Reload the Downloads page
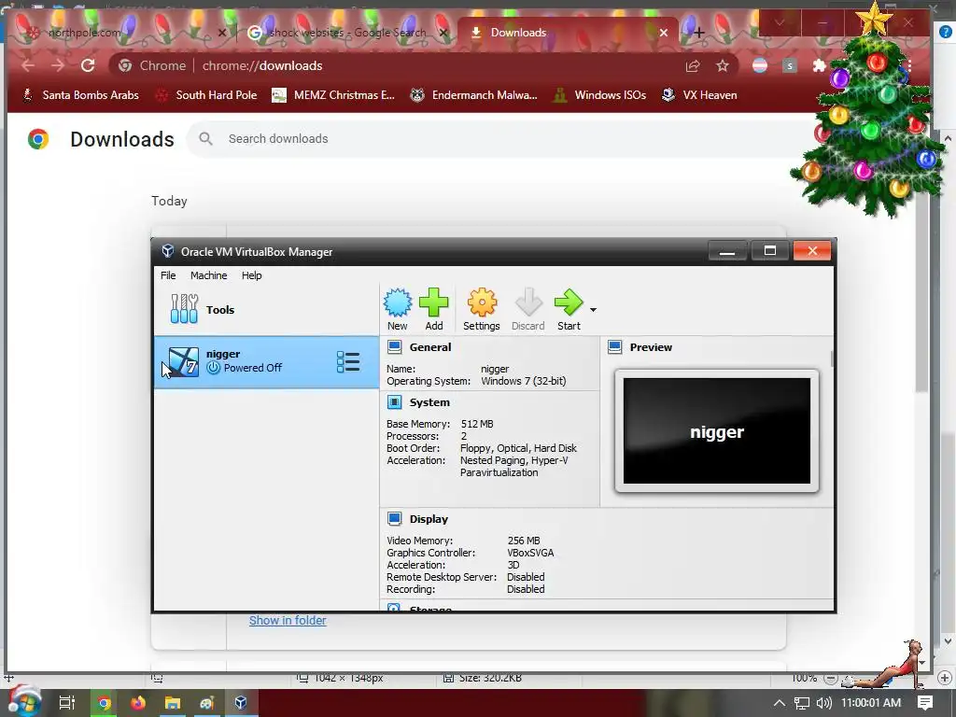 click(88, 66)
